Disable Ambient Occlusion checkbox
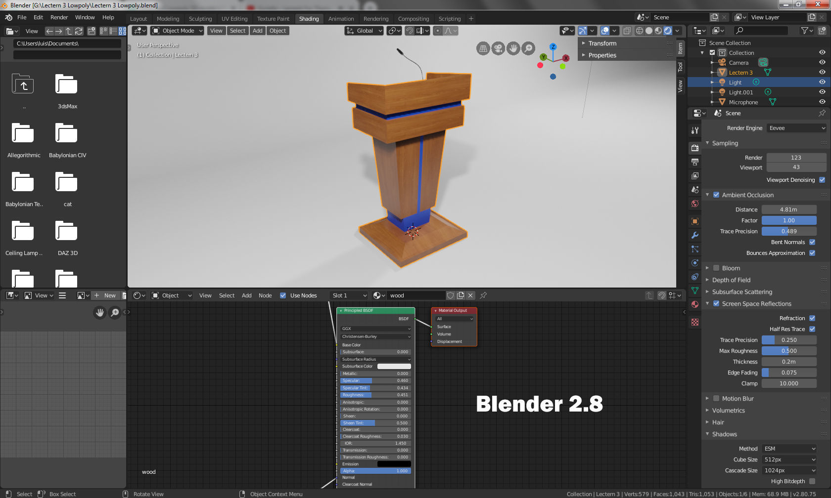This screenshot has height=498, width=831. point(716,195)
